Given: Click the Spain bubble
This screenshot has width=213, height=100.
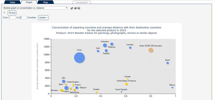Looking at the screenshot, I should 66,84.
